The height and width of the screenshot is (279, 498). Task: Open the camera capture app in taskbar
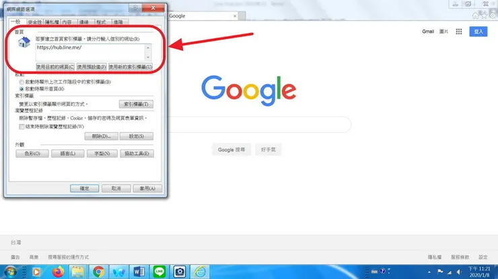pyautogui.click(x=180, y=272)
